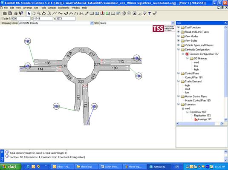This screenshot has width=228, height=170.
Task: Collapse the Control Plans folder
Action: 179,74
